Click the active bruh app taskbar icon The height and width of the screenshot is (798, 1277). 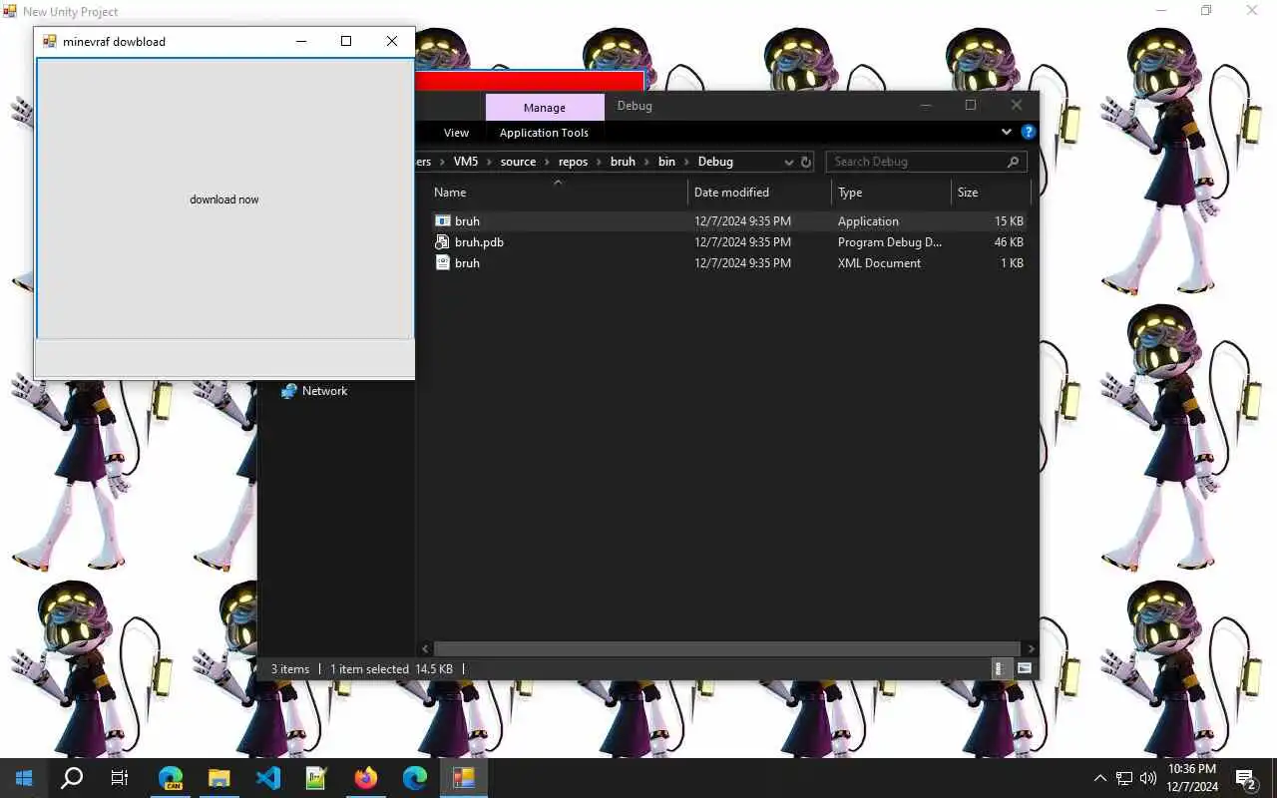point(464,778)
